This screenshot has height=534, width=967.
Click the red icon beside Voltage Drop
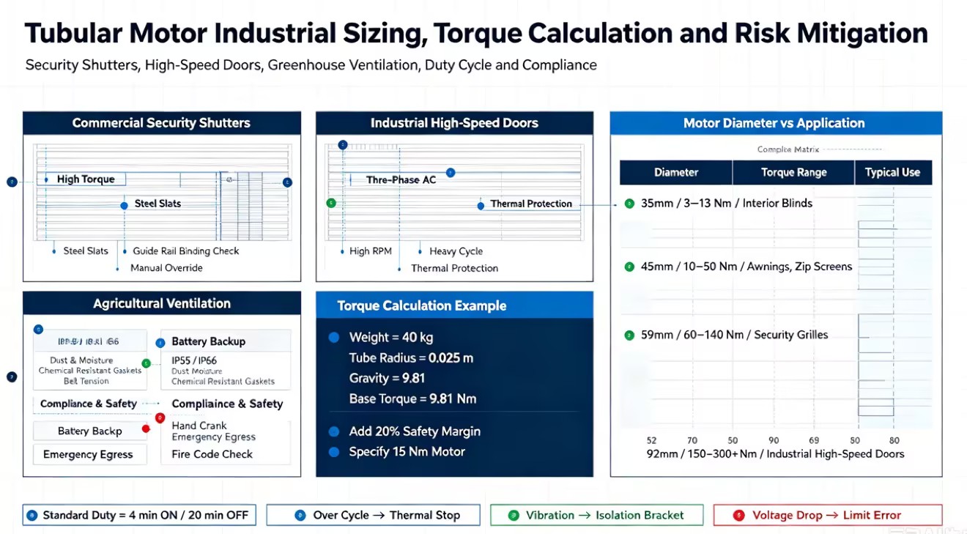(x=738, y=515)
